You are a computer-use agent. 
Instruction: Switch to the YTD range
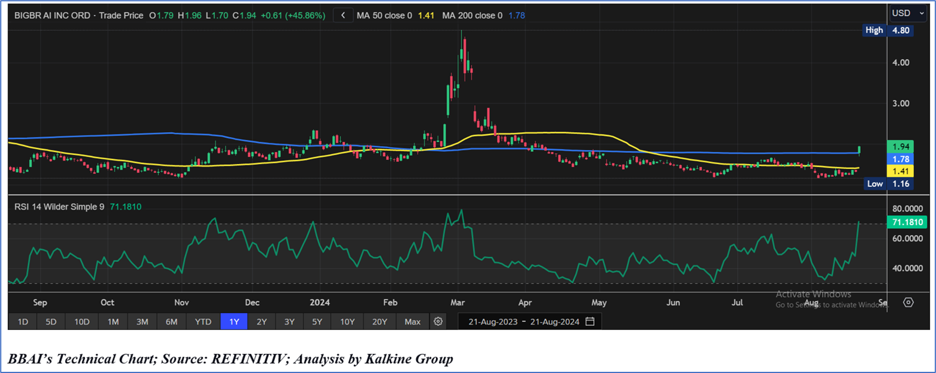(203, 321)
